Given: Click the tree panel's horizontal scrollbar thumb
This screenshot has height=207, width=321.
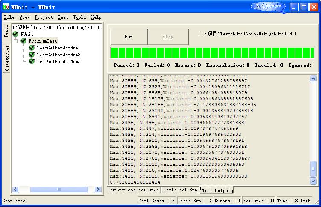Looking at the screenshot, I should pos(59,190).
